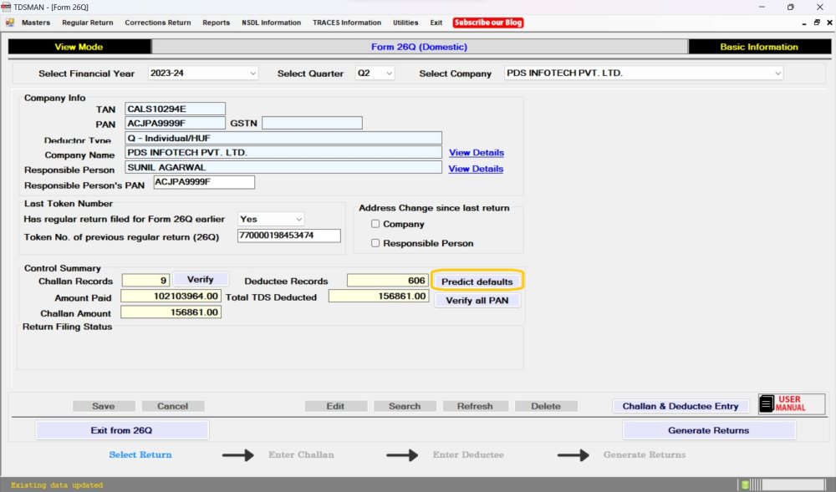The width and height of the screenshot is (836, 492).
Task: Click the Exit menu item
Action: (x=436, y=23)
